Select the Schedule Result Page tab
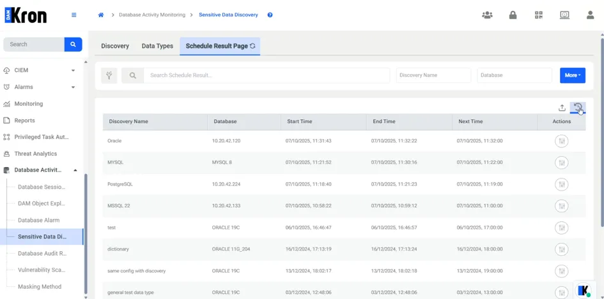This screenshot has width=604, height=299. [x=220, y=46]
